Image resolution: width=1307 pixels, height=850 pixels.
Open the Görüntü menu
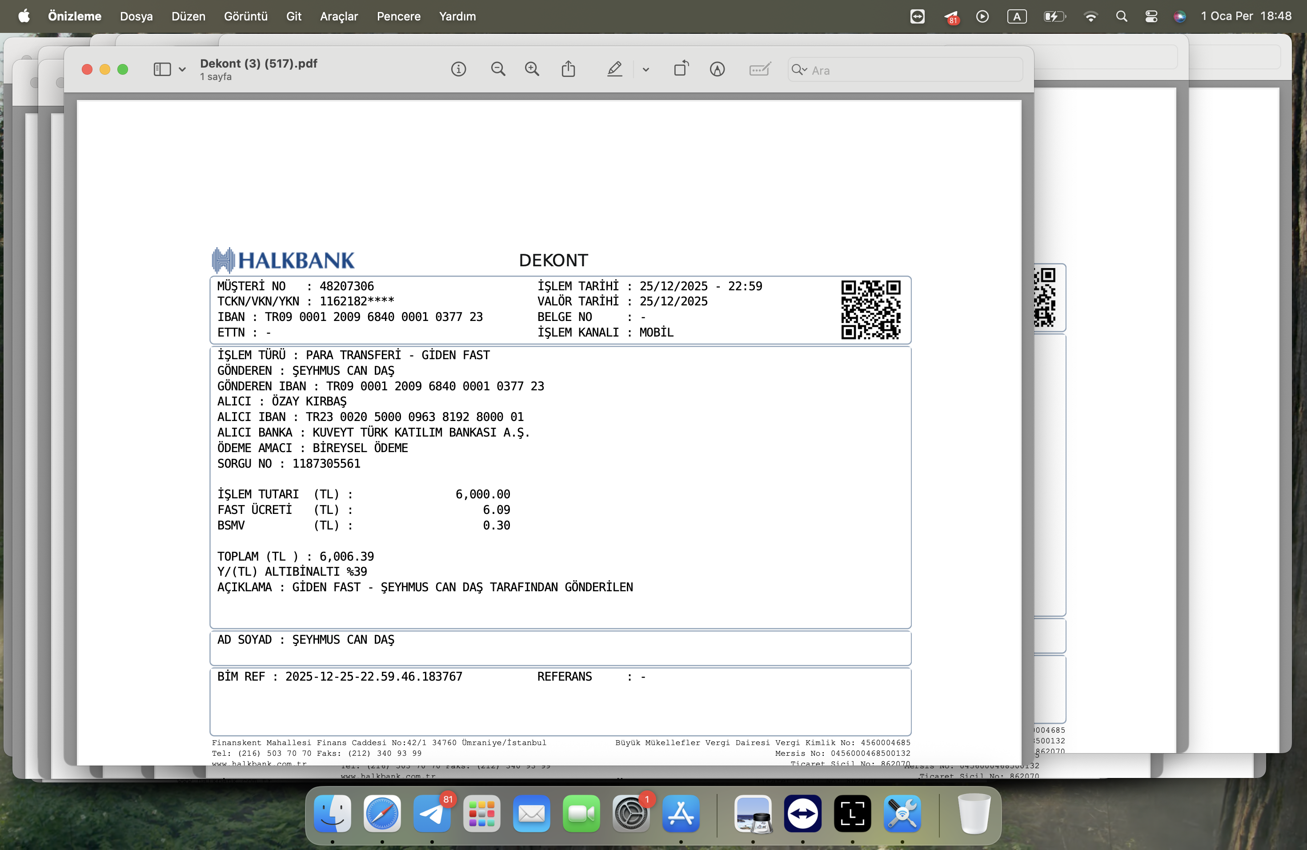pyautogui.click(x=245, y=16)
